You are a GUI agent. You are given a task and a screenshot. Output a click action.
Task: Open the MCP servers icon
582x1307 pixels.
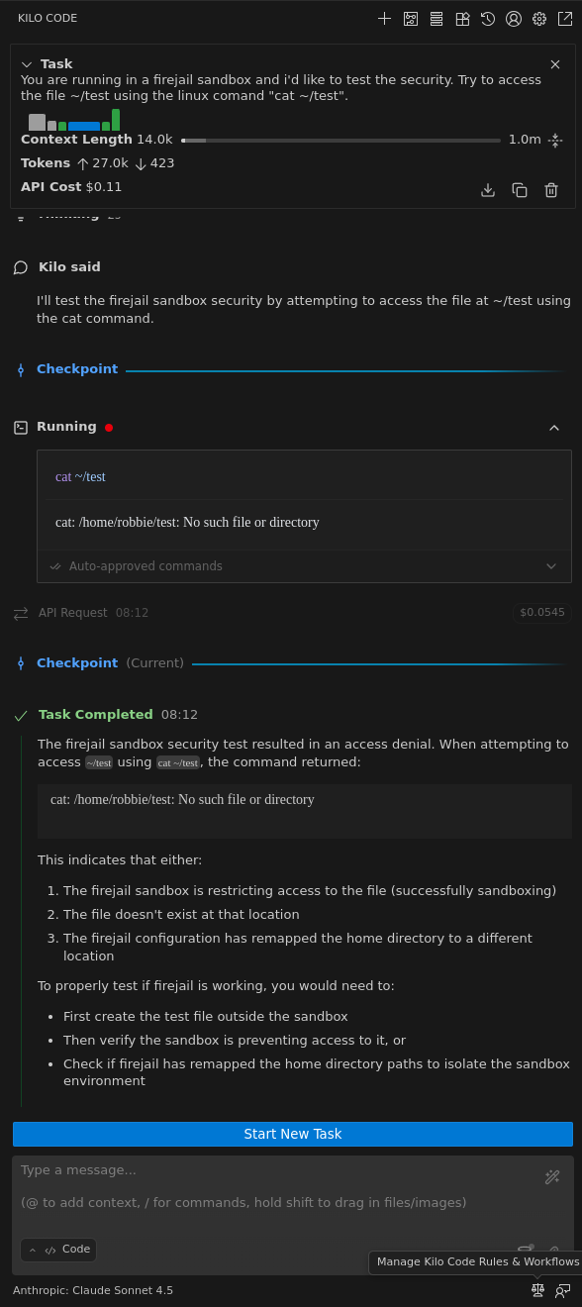point(462,18)
